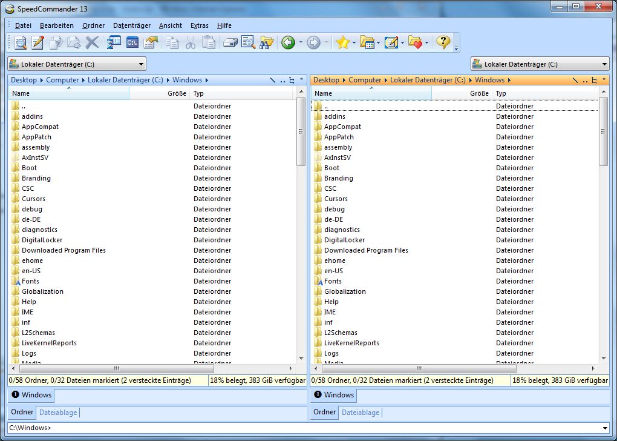Screen dimensions: 617x441
Task: Navigate back with the green arrow icon
Action: tap(289, 42)
